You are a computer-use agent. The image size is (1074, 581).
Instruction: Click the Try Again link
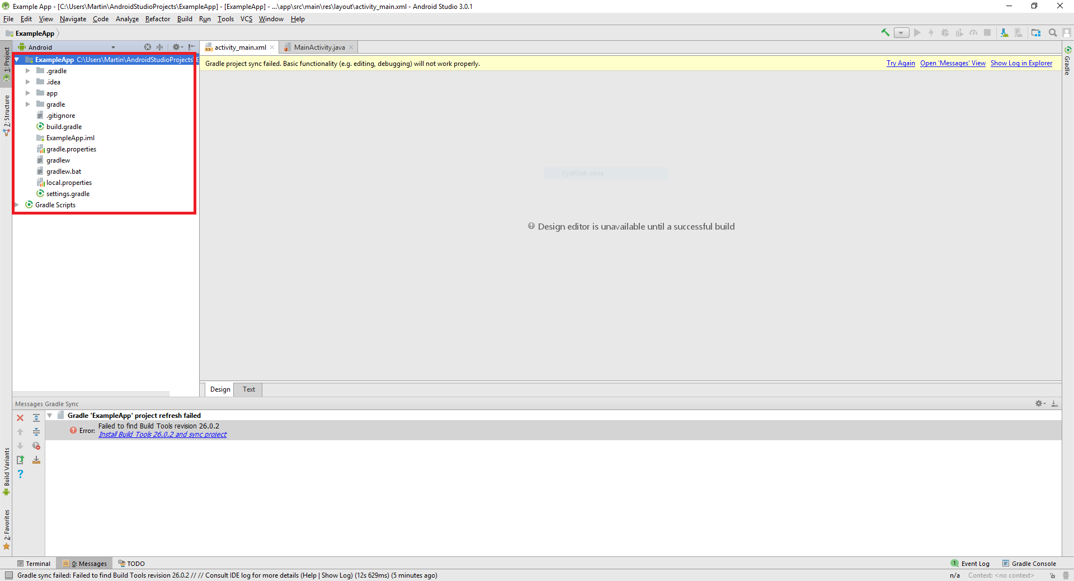click(901, 63)
